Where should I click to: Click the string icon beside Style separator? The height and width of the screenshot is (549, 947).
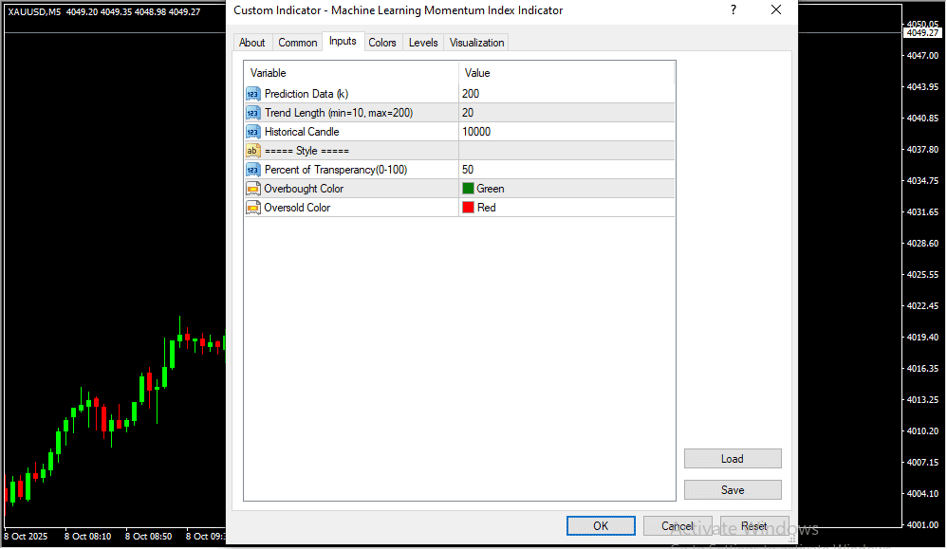(252, 151)
